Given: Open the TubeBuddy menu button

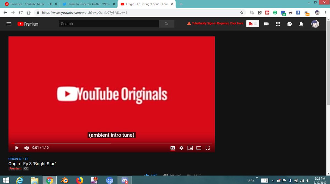Looking at the screenshot, I should click(252, 24).
